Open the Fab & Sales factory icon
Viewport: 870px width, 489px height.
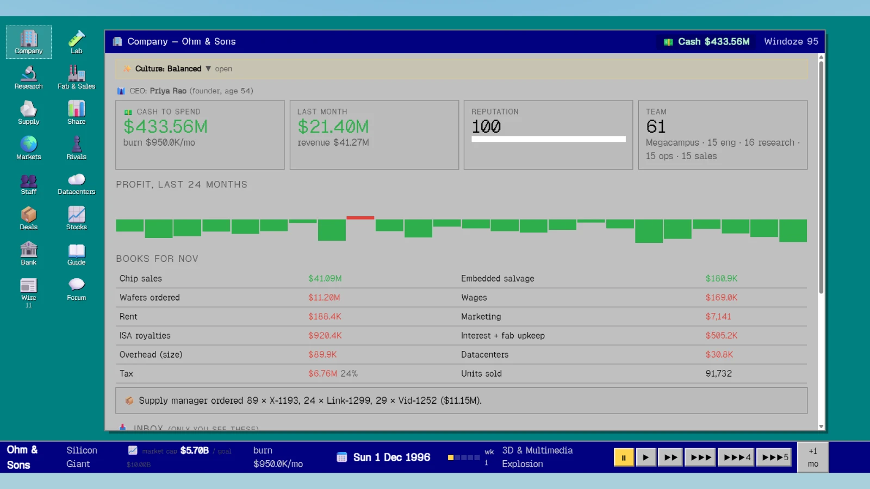click(76, 77)
